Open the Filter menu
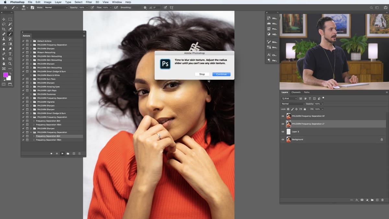Screen dimensions: 389x219 pyautogui.click(x=89, y=2)
